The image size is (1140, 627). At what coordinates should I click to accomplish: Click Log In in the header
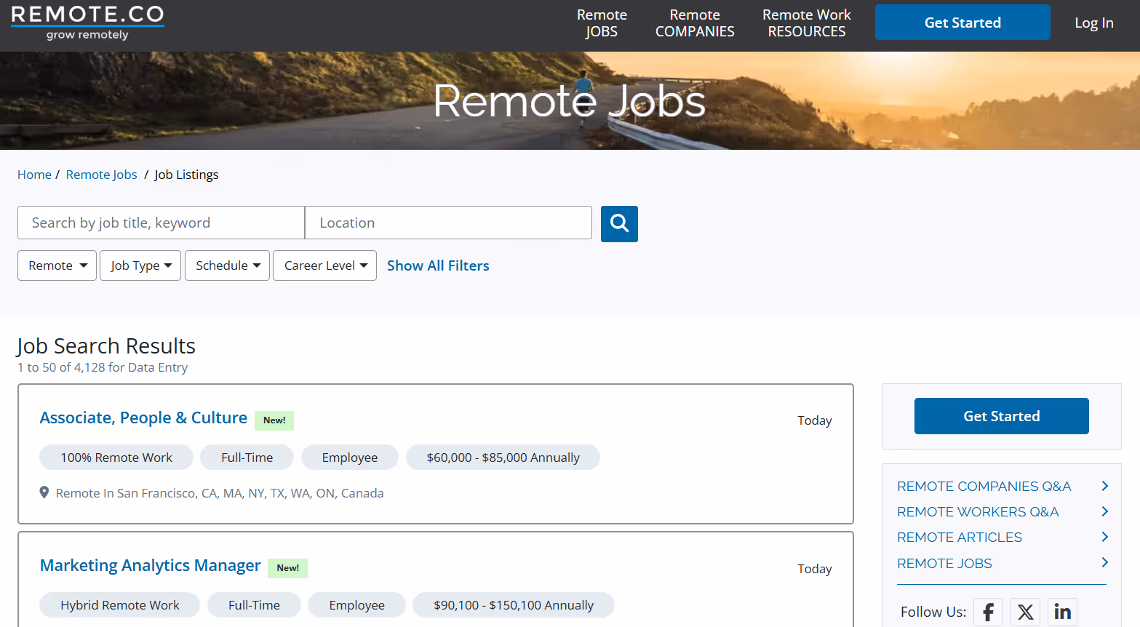coord(1094,23)
